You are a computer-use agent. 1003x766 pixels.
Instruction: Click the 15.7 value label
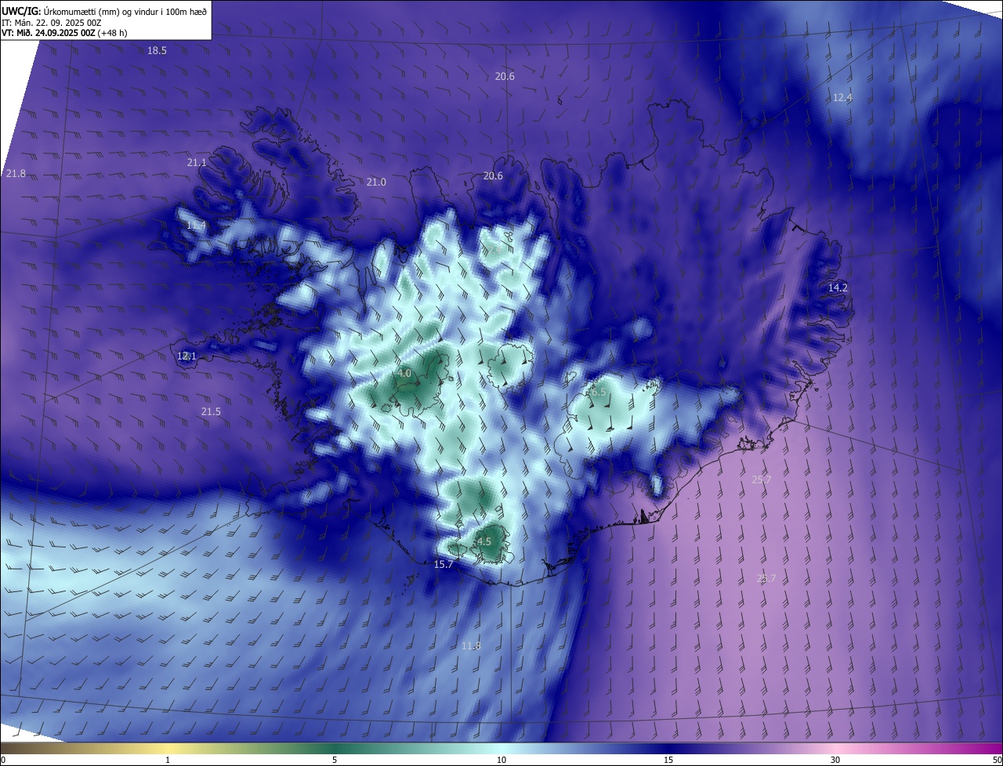[444, 564]
